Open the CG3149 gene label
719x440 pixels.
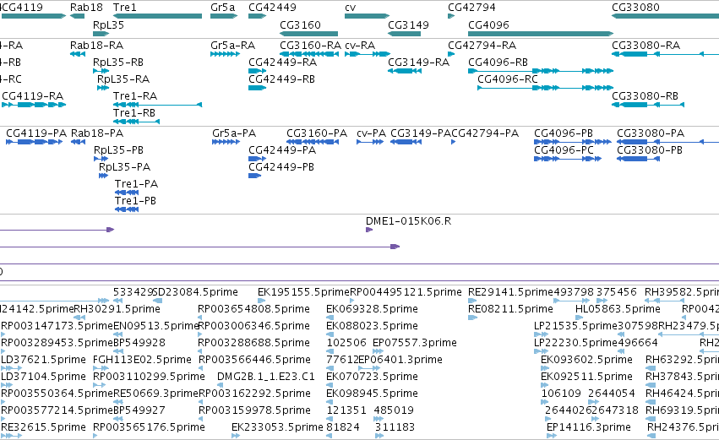[x=409, y=24]
